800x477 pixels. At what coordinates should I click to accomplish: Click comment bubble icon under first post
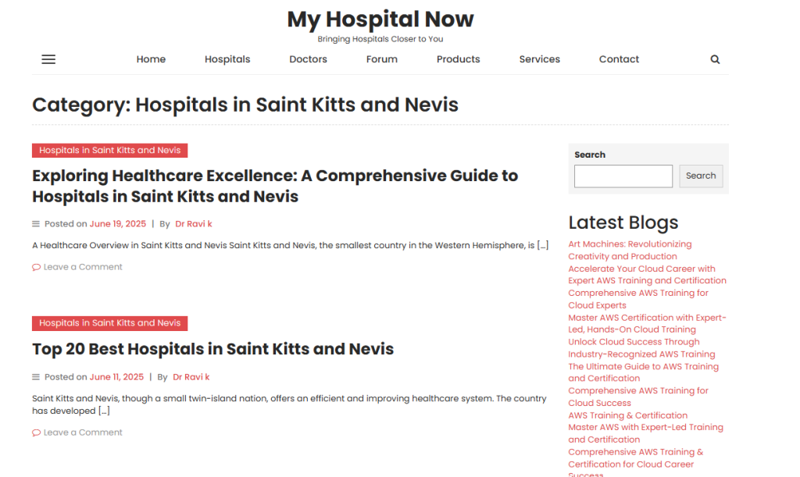(36, 267)
